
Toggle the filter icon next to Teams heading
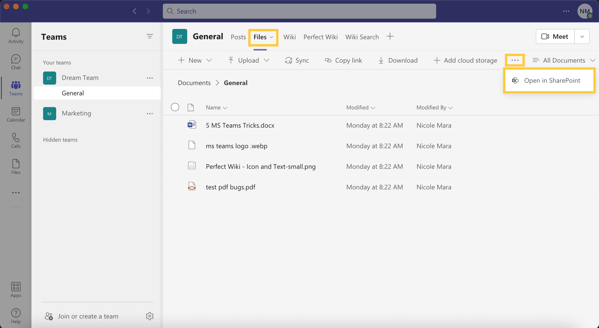point(149,36)
